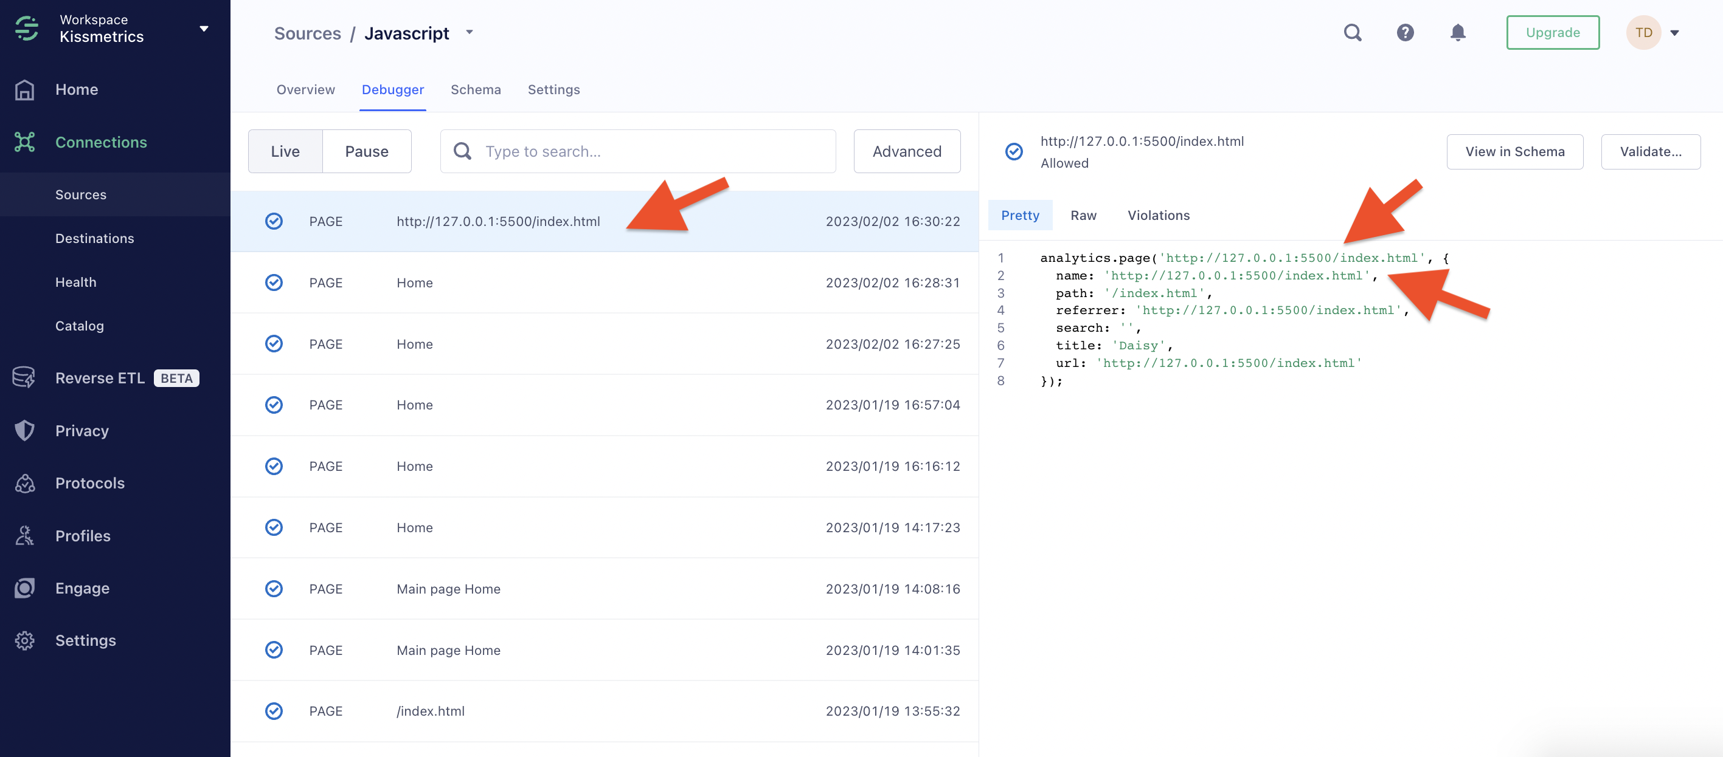Click the View in Schema button
The height and width of the screenshot is (757, 1723).
tap(1514, 152)
